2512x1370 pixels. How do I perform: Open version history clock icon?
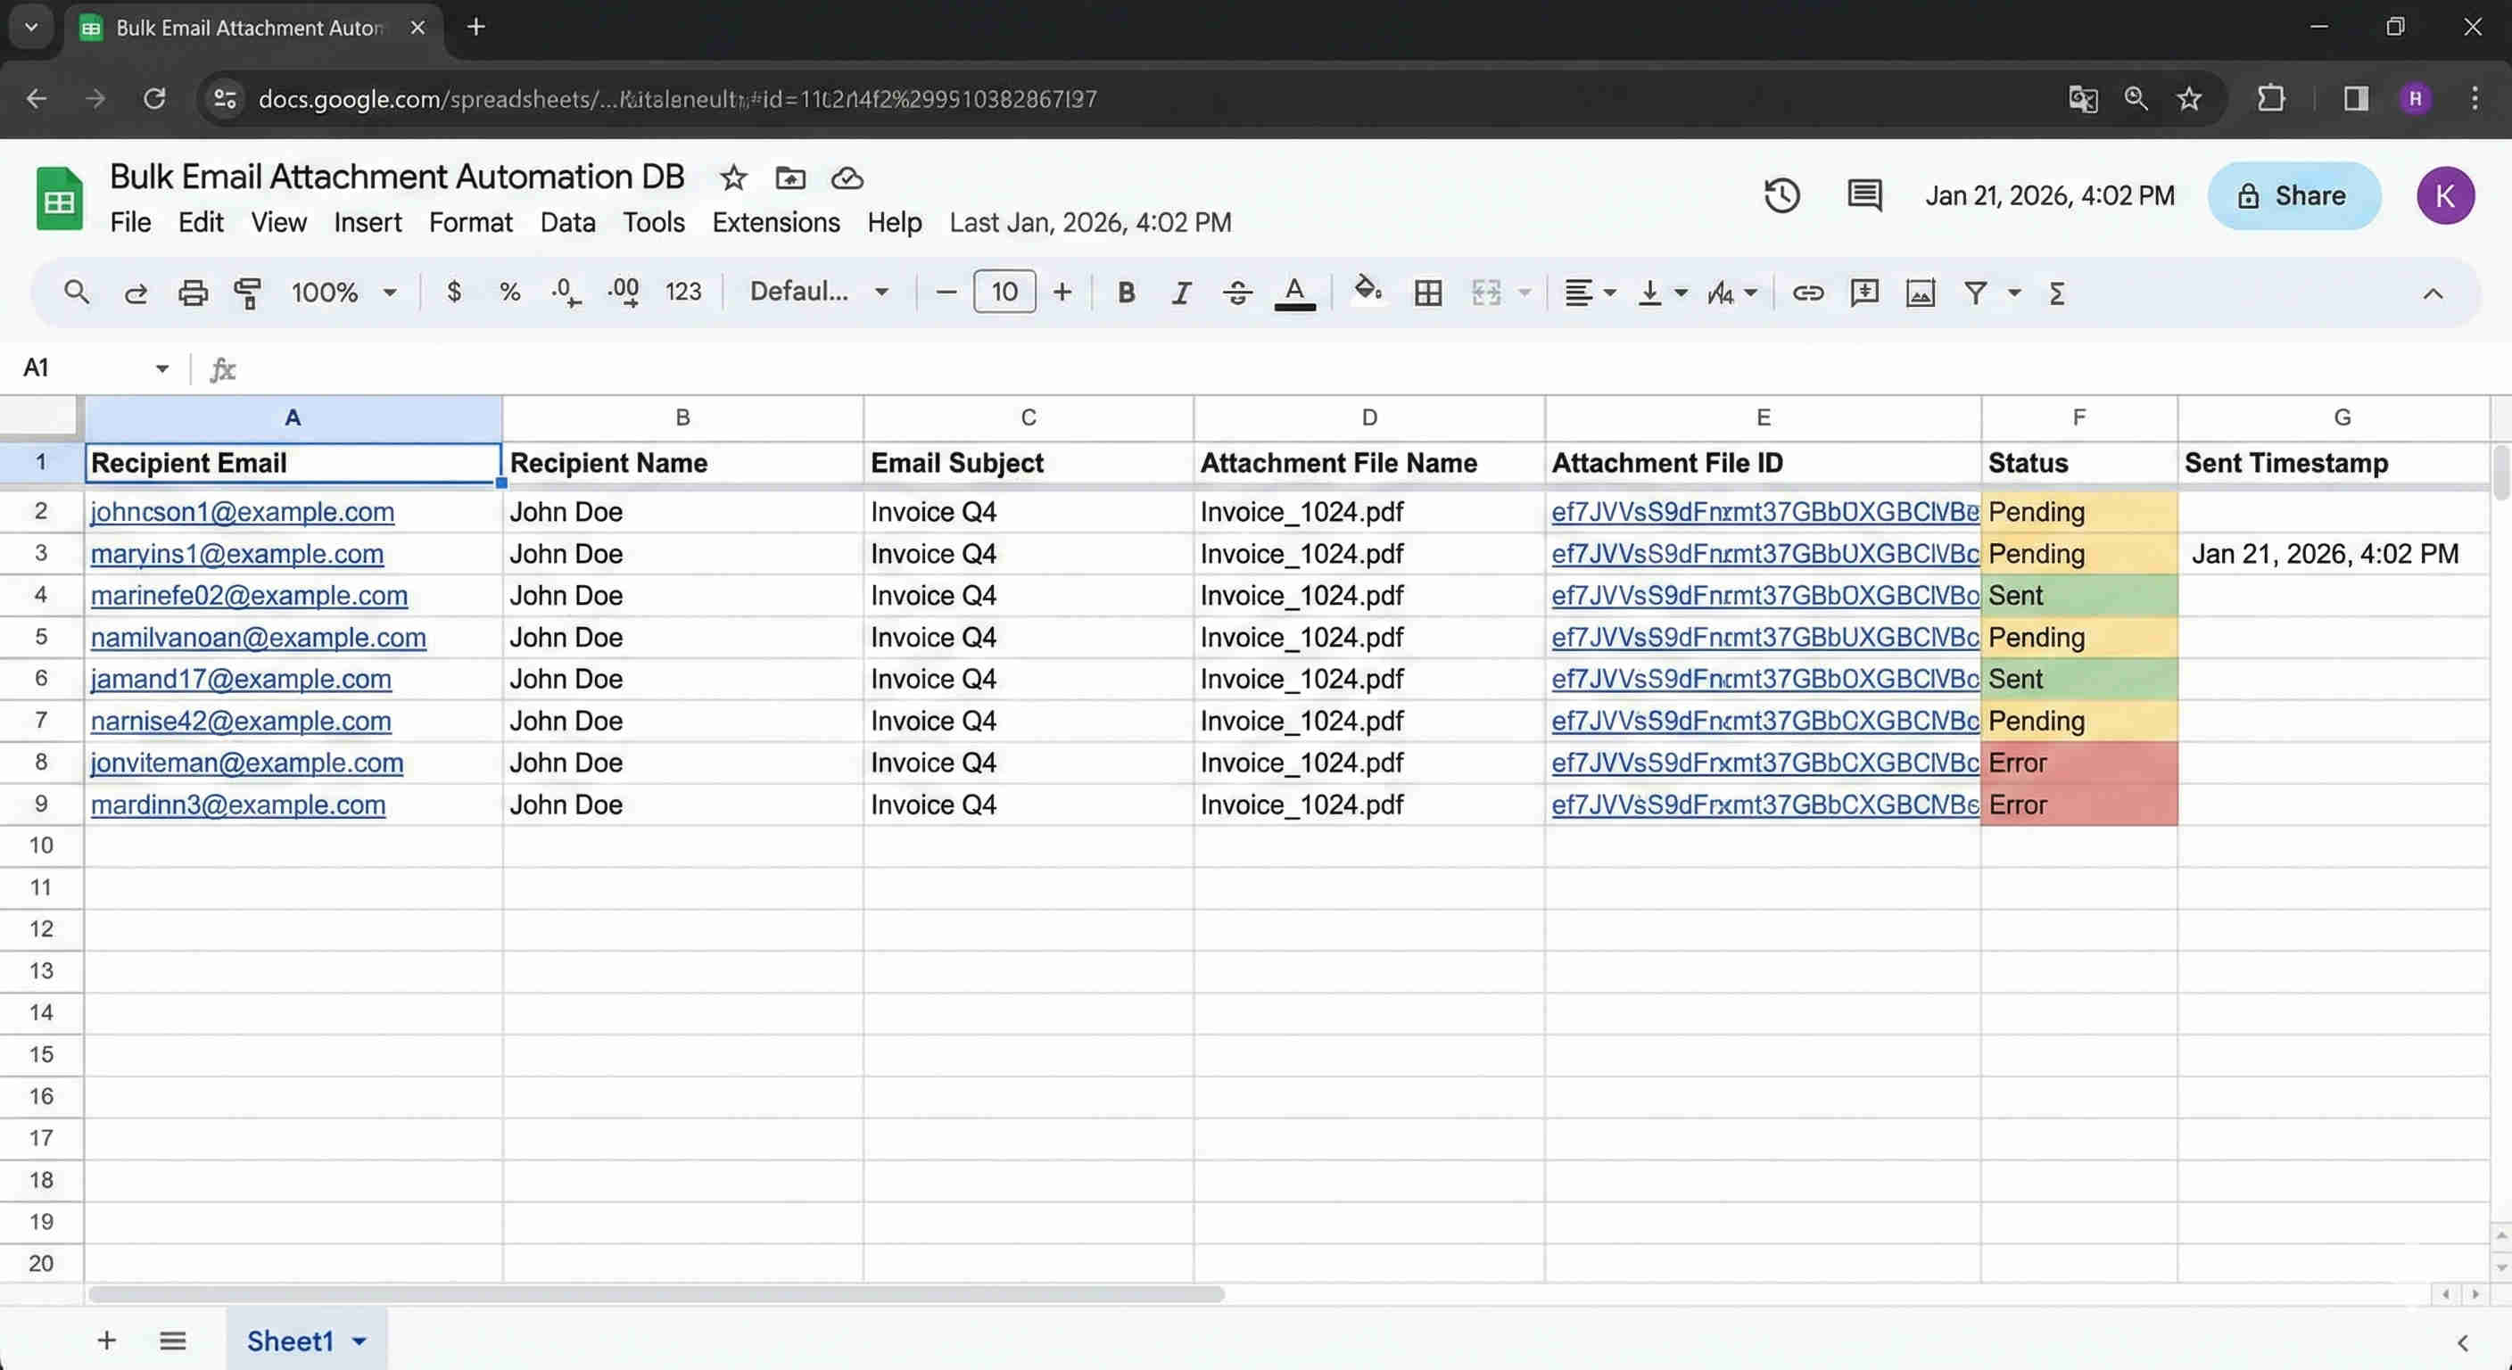coord(1781,195)
